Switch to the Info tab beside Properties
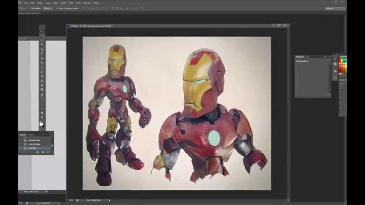Screen dimensions: 365x205 308,57
